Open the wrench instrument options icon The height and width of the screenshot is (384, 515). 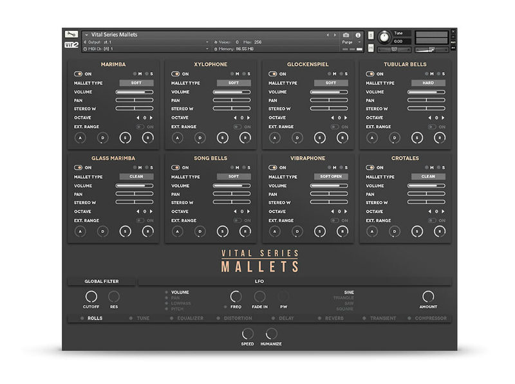pyautogui.click(x=71, y=34)
